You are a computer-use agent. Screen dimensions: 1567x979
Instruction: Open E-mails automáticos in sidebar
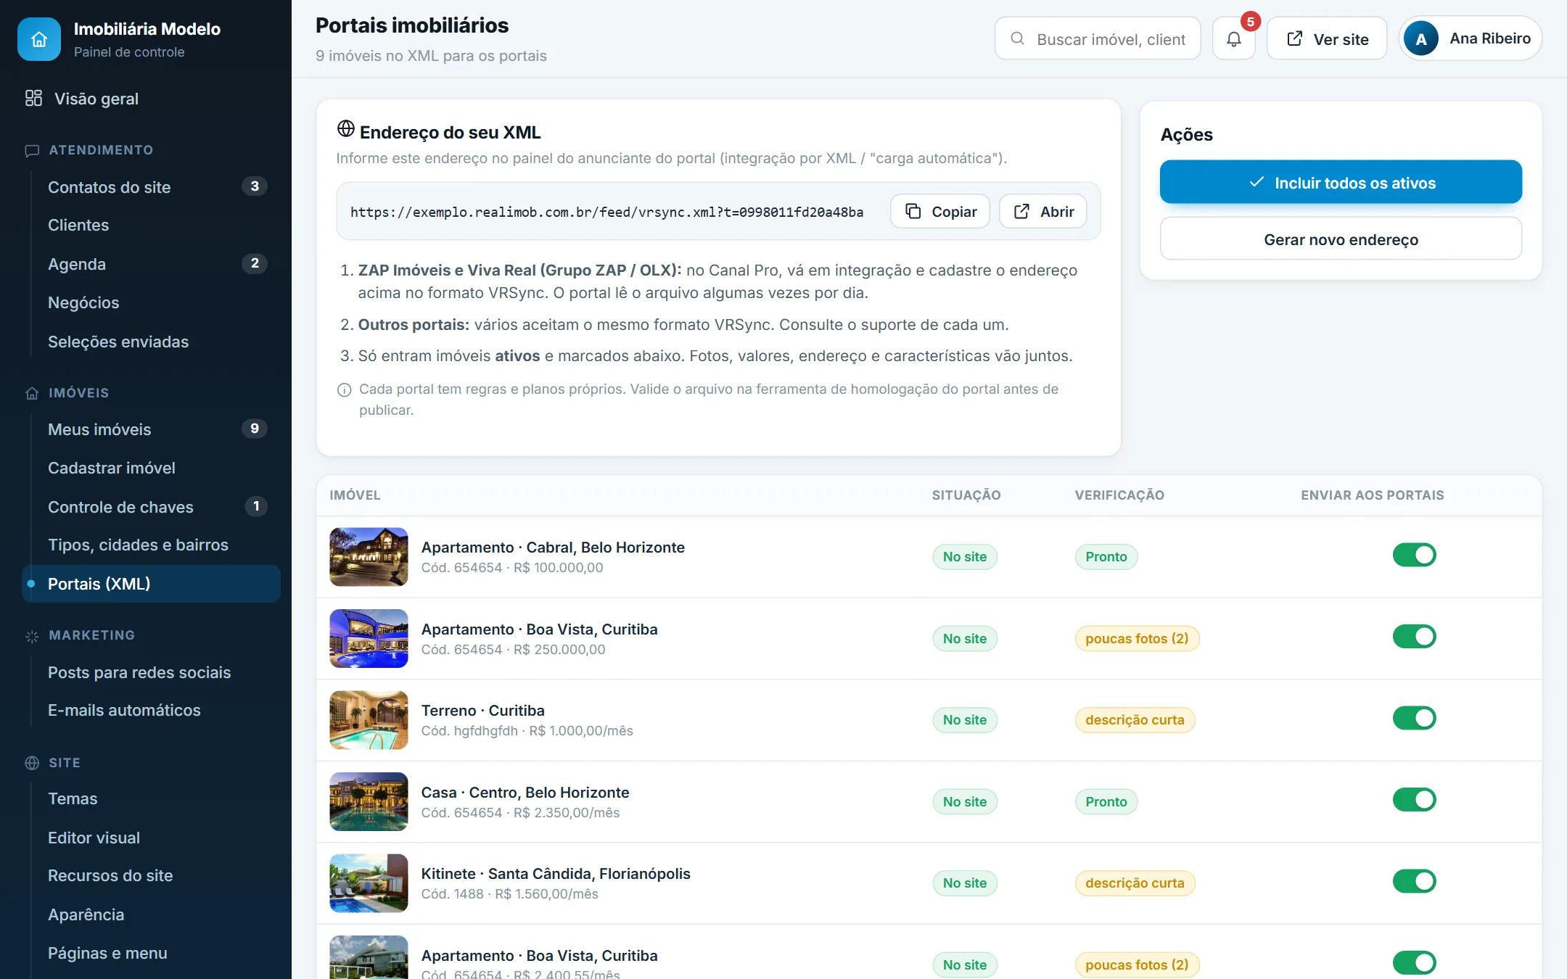pos(152,710)
